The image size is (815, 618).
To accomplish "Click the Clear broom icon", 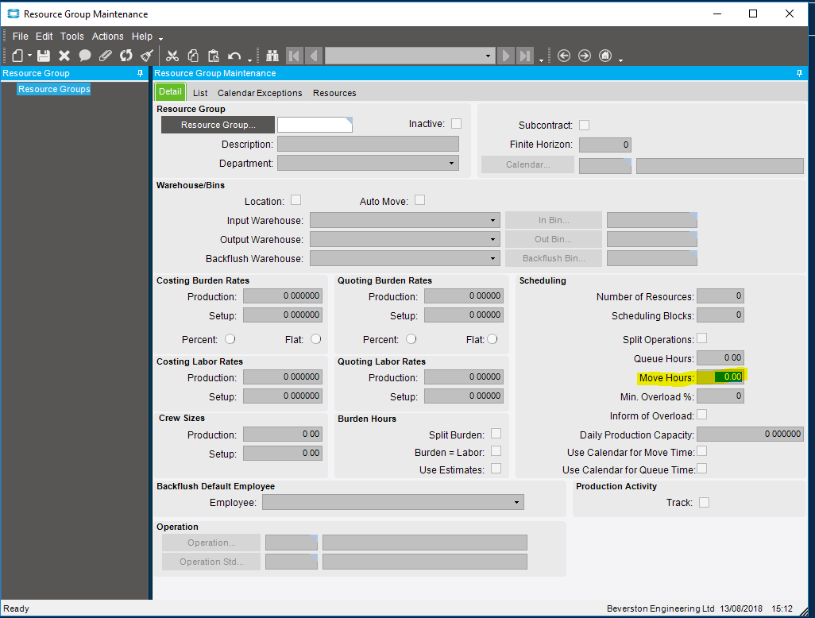I will point(147,56).
